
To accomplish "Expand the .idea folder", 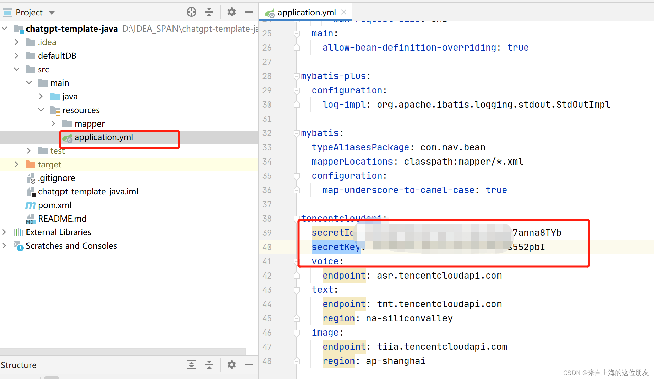I will coord(16,42).
